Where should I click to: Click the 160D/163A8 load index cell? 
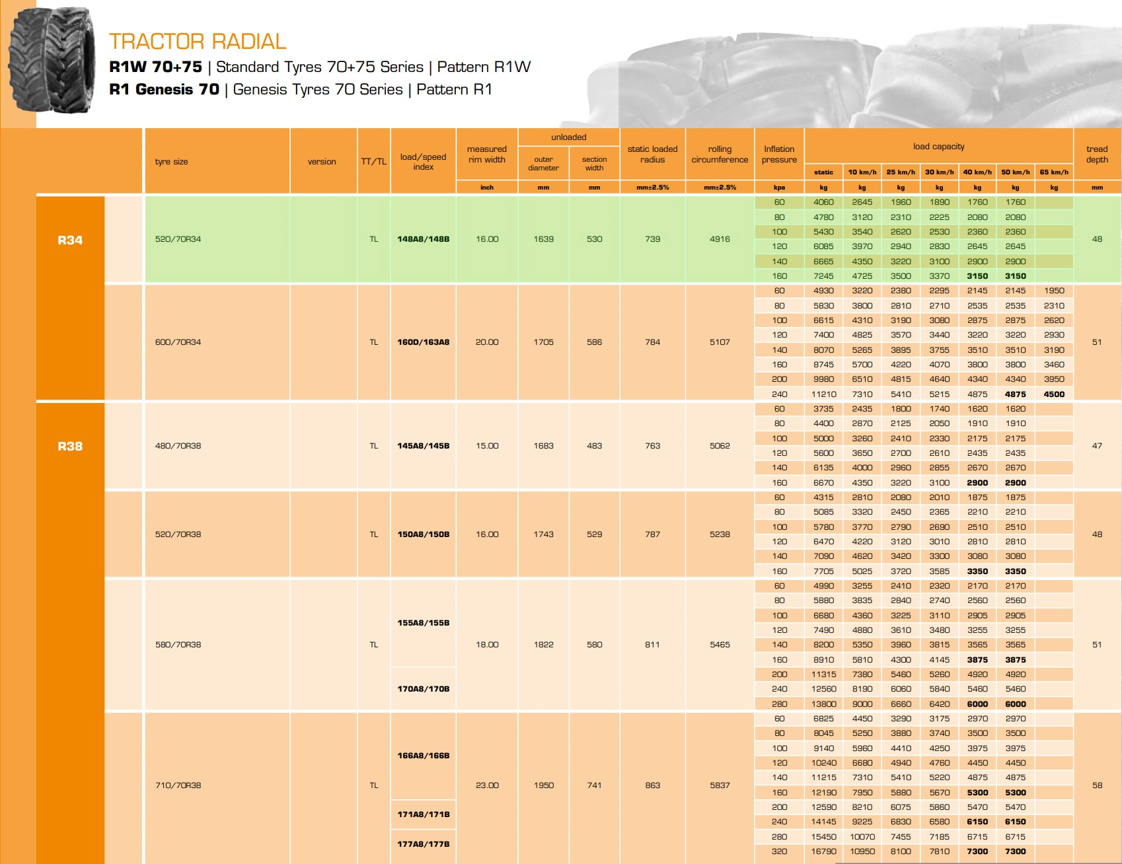click(x=423, y=342)
